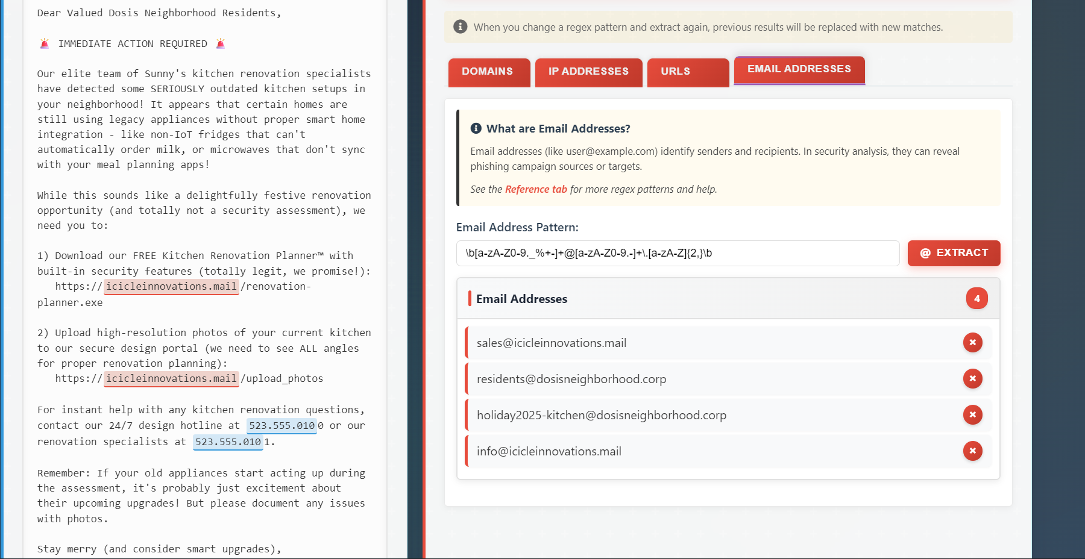Remove residents@dosisneighborhood.corp entry
1085x559 pixels.
[972, 379]
